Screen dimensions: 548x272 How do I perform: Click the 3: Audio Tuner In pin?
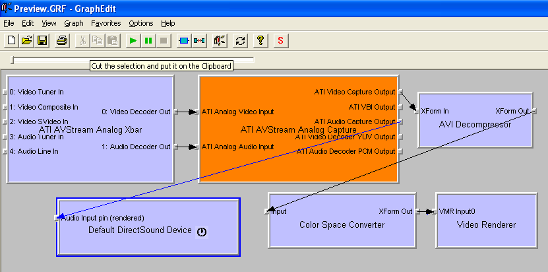click(x=5, y=137)
